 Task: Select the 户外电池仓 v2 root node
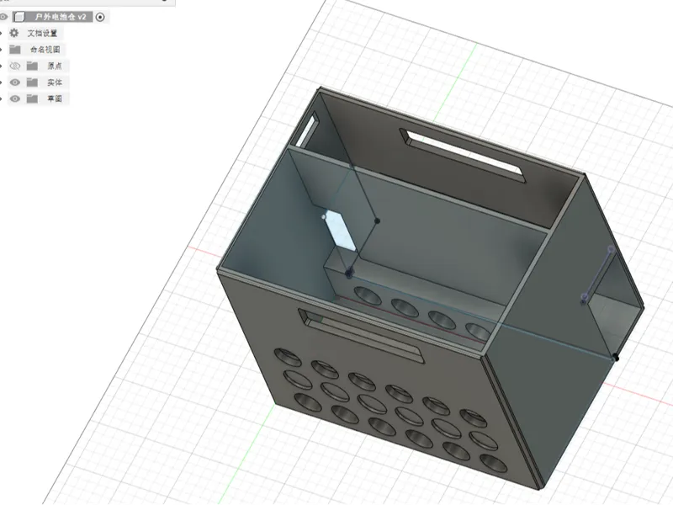pyautogui.click(x=60, y=17)
